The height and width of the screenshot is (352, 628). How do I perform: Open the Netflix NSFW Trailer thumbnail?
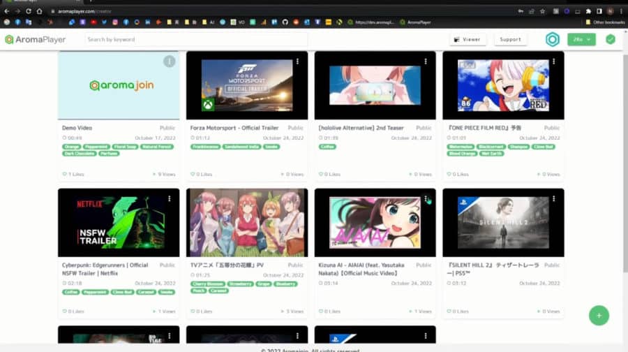pyautogui.click(x=119, y=223)
